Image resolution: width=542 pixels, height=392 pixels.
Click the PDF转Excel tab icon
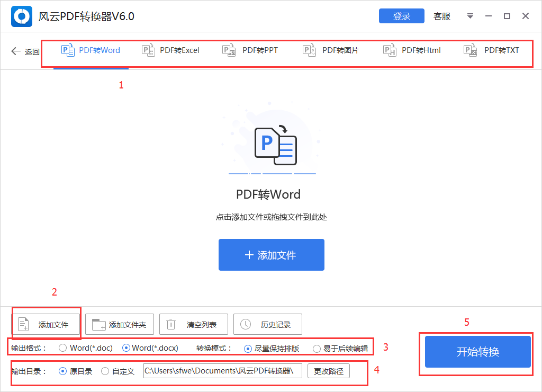click(x=148, y=50)
